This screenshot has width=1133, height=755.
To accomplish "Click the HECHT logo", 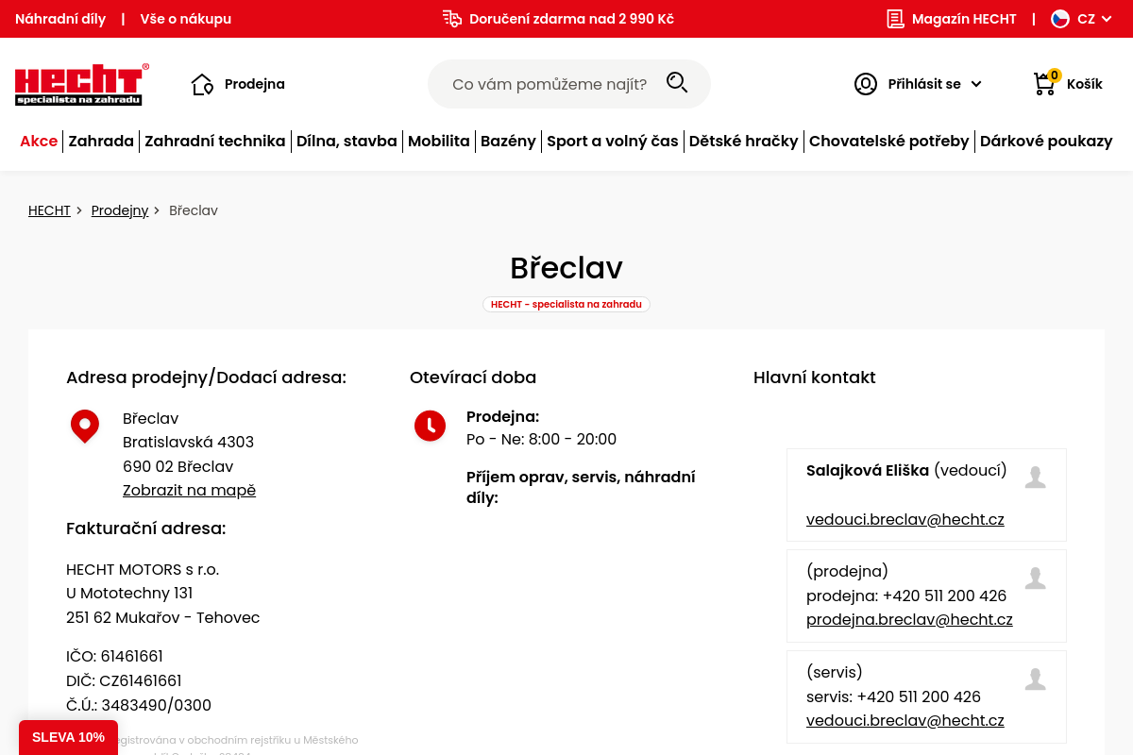I will tap(81, 84).
